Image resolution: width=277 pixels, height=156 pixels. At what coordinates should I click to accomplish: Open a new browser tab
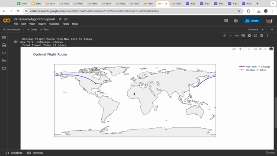point(258,3)
